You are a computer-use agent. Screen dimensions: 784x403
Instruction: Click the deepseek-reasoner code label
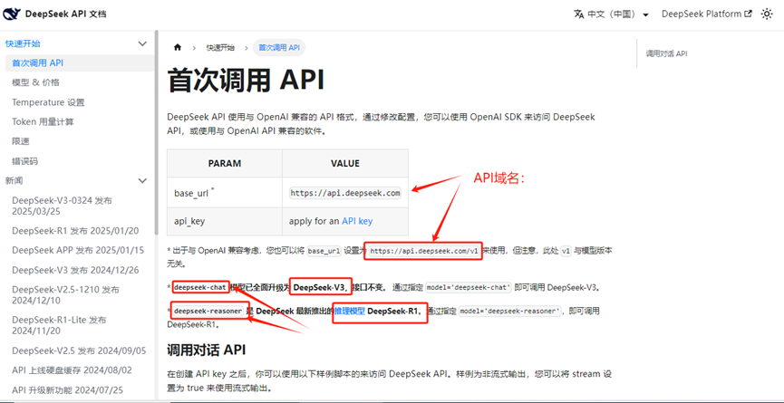[x=208, y=312]
